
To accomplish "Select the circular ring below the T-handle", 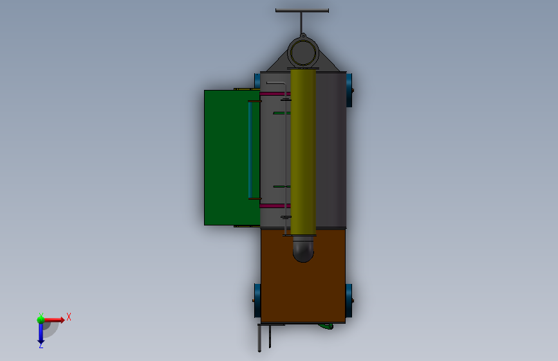I will pyautogui.click(x=303, y=52).
